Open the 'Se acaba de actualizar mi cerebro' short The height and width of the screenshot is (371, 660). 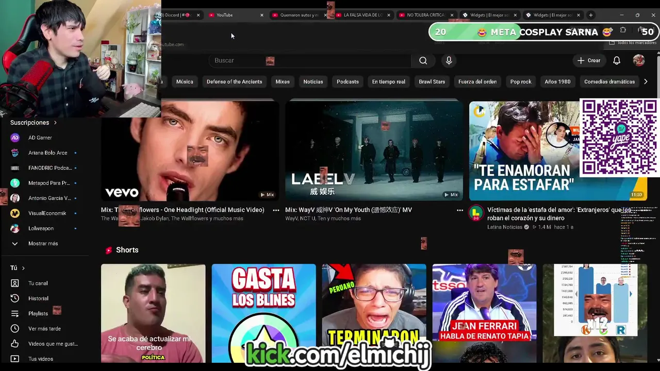pyautogui.click(x=153, y=313)
